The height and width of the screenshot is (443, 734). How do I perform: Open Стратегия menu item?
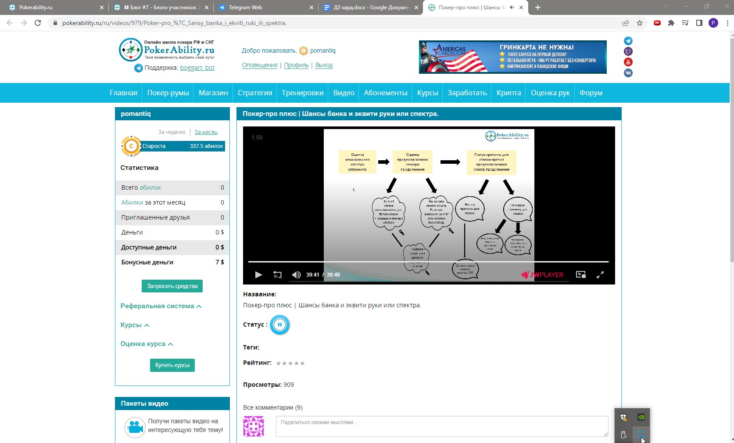(x=255, y=93)
